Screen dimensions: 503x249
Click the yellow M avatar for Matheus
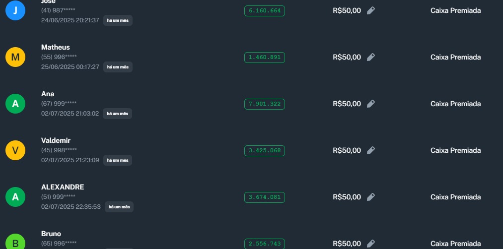(x=15, y=57)
